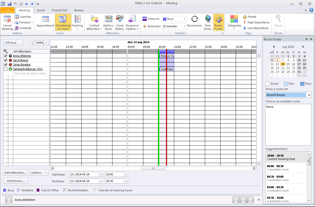Open the Reminder 15 minutes dropdown
Image resolution: width=315 pixels, height=207 pixels.
(185, 26)
